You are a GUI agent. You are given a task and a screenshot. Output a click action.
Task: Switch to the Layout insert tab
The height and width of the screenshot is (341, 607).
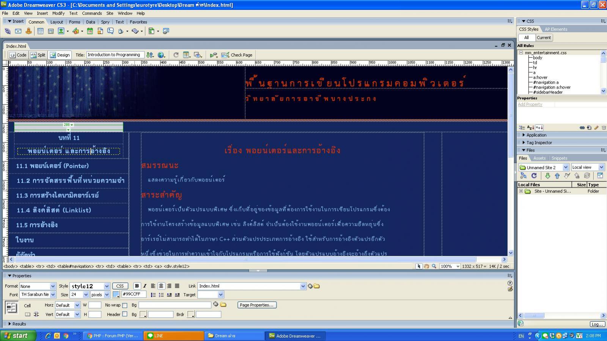pos(57,22)
